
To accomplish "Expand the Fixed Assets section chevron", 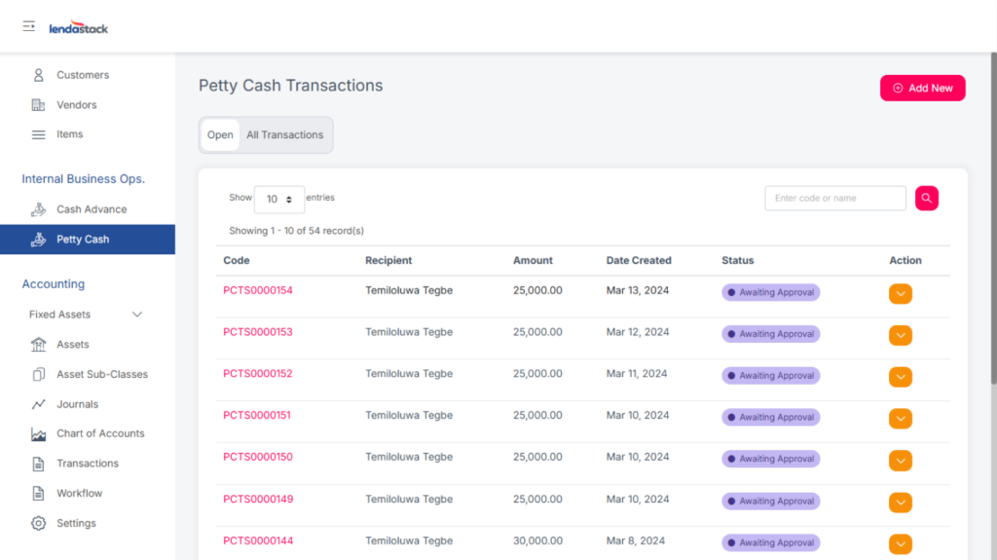I will [x=137, y=315].
